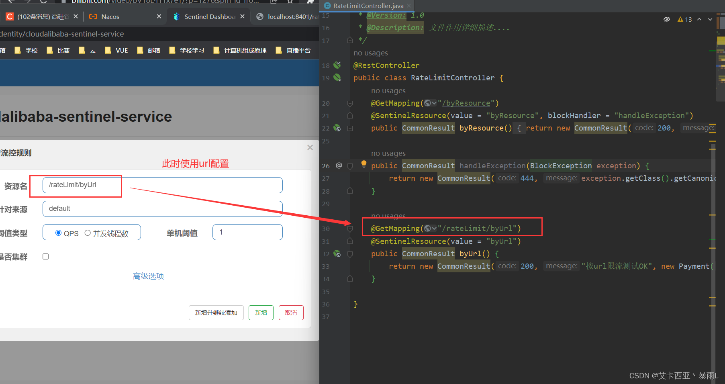
Task: Click the 针对来源 field containing default
Action: point(163,209)
